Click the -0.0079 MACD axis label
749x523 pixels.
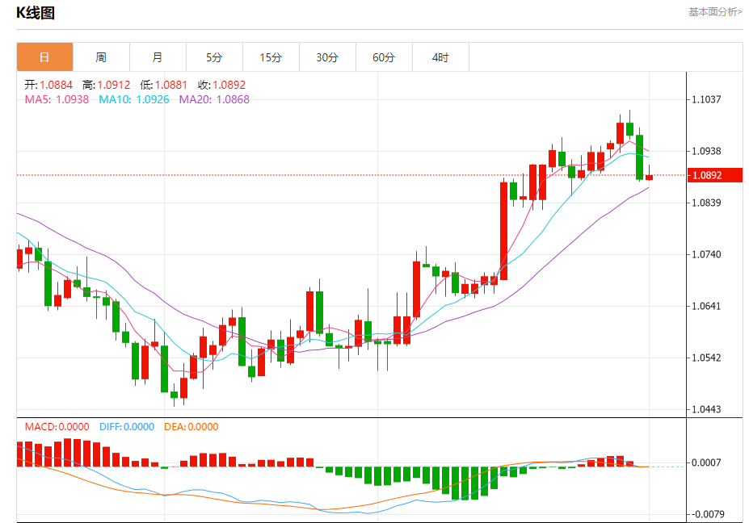coord(706,514)
